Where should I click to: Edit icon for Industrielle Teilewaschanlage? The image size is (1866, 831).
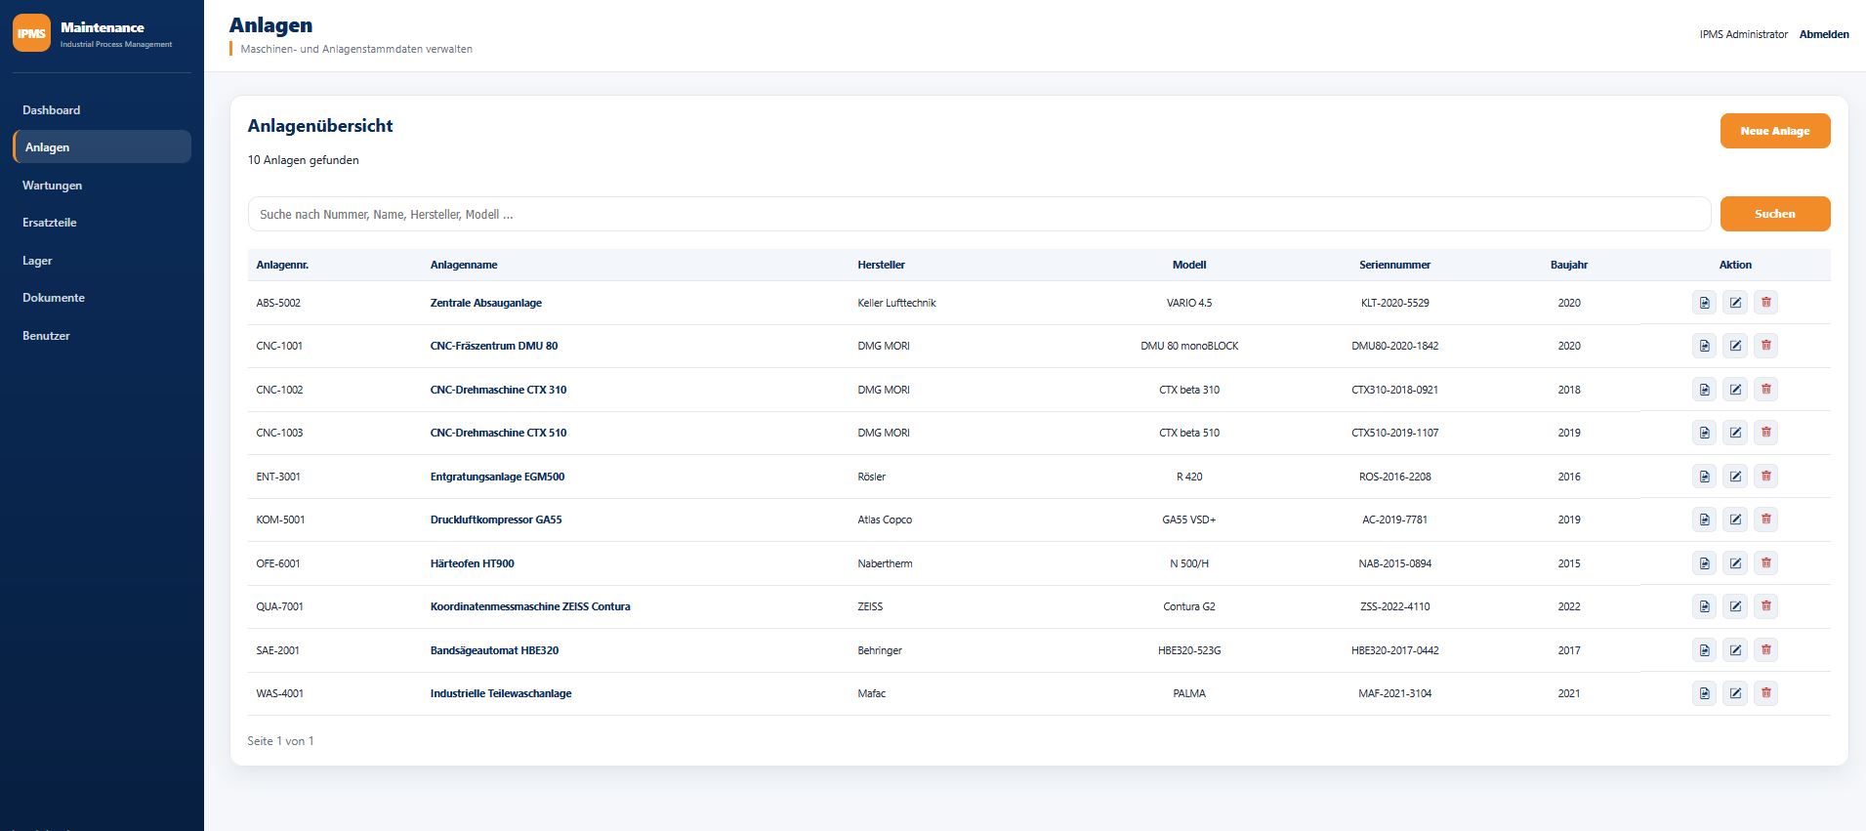tap(1735, 693)
